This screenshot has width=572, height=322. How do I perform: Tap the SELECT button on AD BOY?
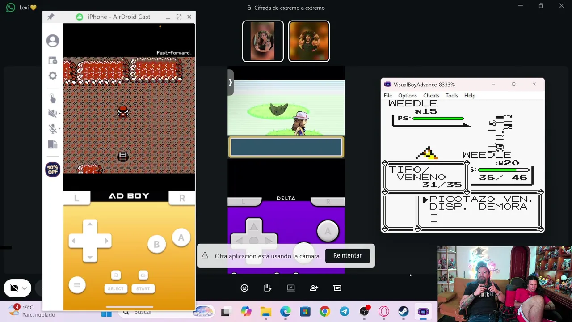pyautogui.click(x=116, y=288)
